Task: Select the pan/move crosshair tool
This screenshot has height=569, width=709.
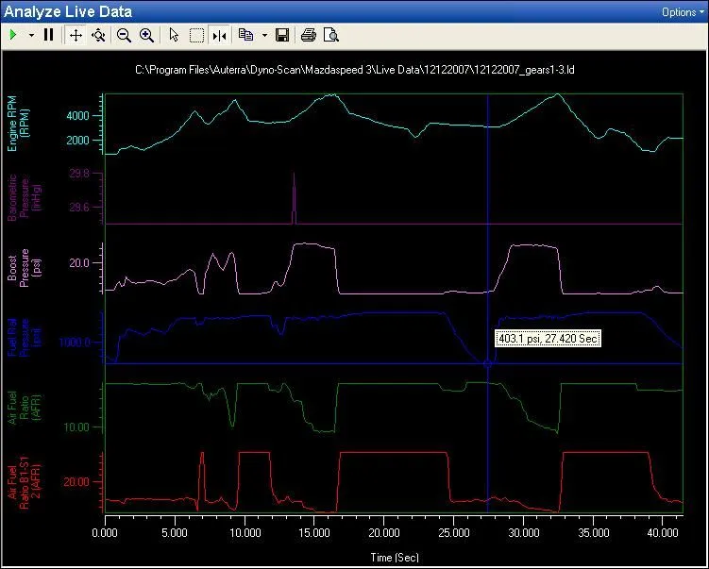Action: [x=76, y=35]
